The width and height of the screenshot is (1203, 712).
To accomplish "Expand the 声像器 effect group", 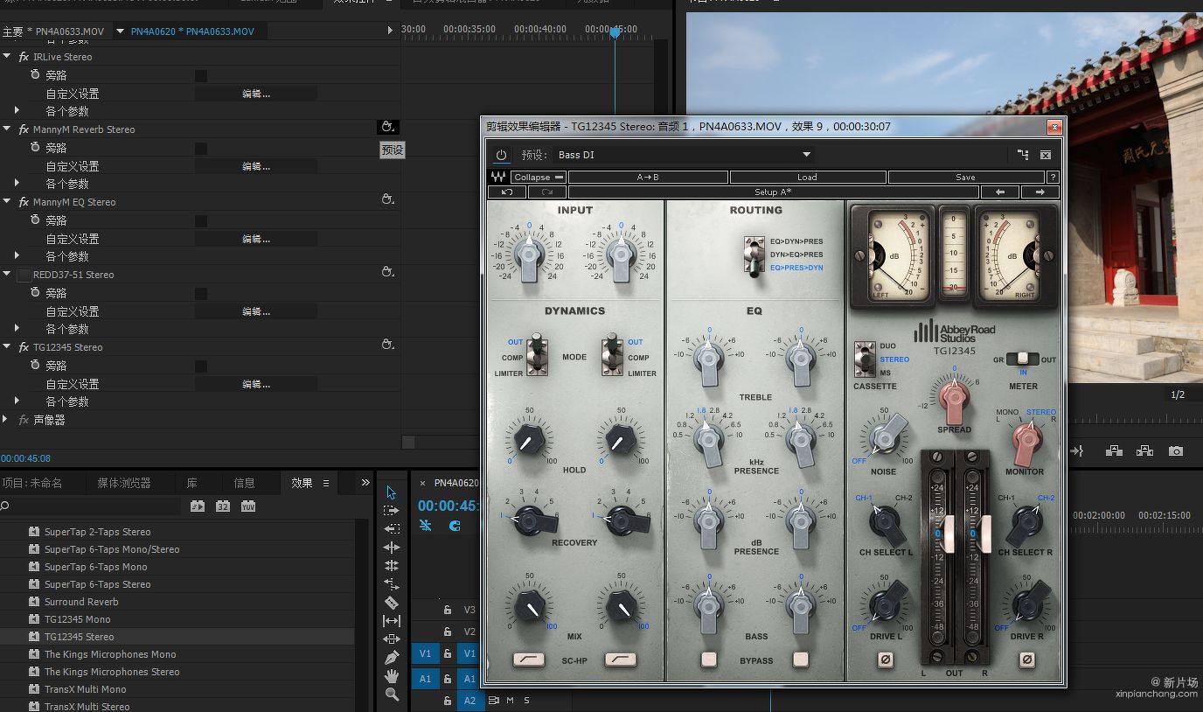I will [7, 420].
